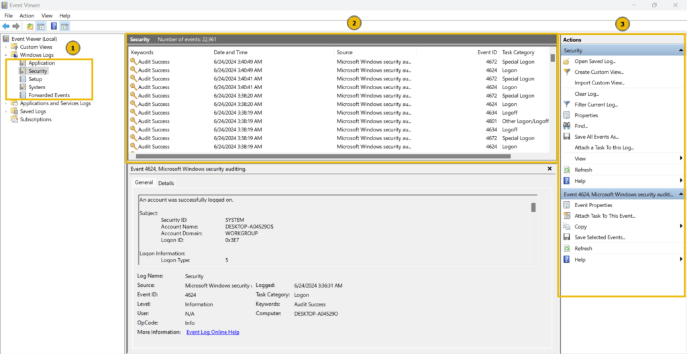Select the Application log in the tree
Image resolution: width=687 pixels, height=354 pixels.
(x=42, y=63)
